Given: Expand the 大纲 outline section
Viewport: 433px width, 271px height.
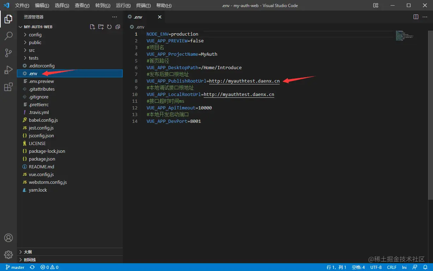Looking at the screenshot, I should click(70, 252).
